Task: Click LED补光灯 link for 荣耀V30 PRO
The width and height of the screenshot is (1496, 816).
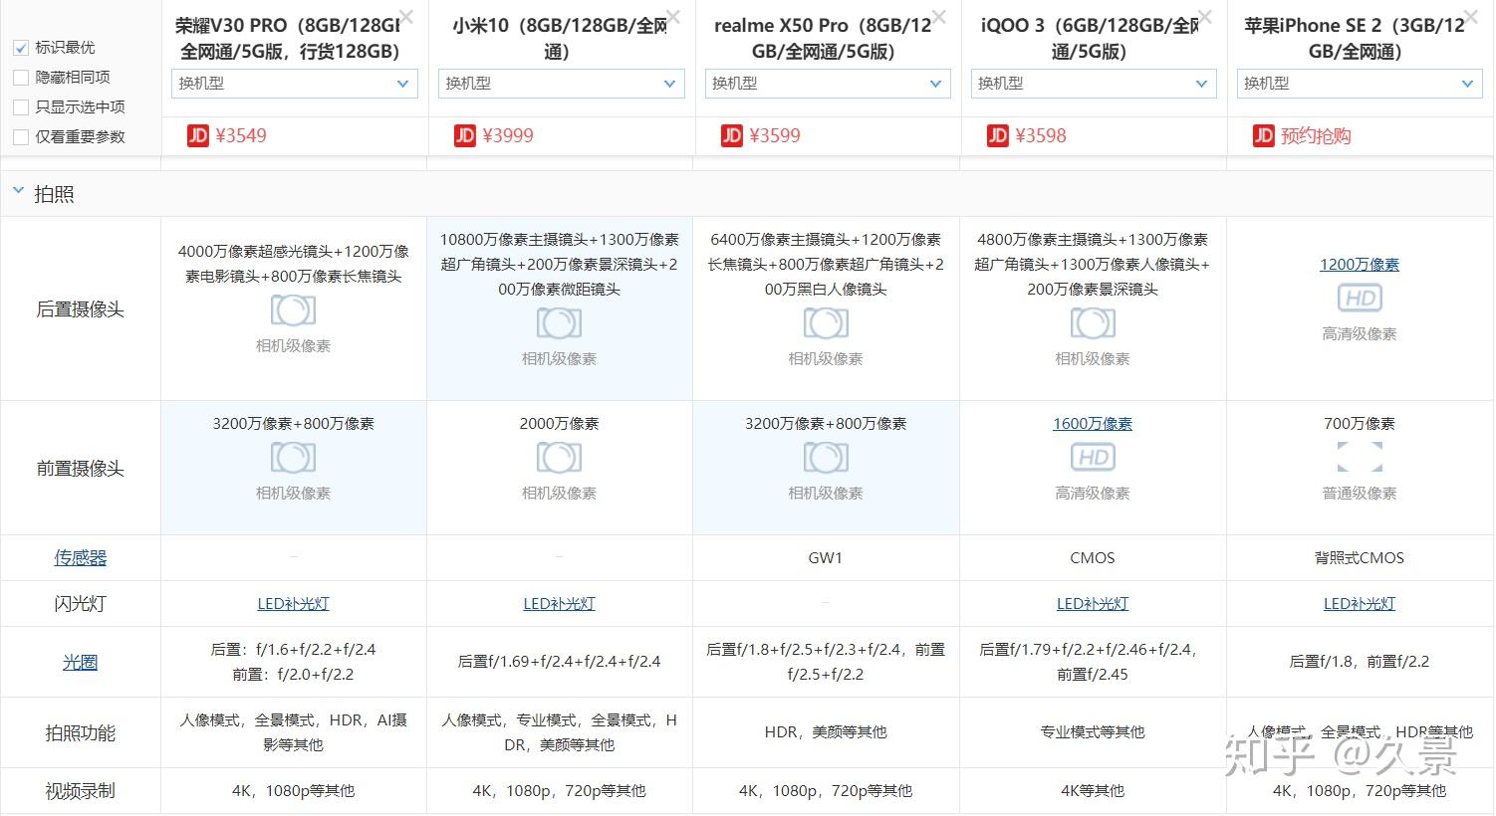Action: (x=293, y=603)
